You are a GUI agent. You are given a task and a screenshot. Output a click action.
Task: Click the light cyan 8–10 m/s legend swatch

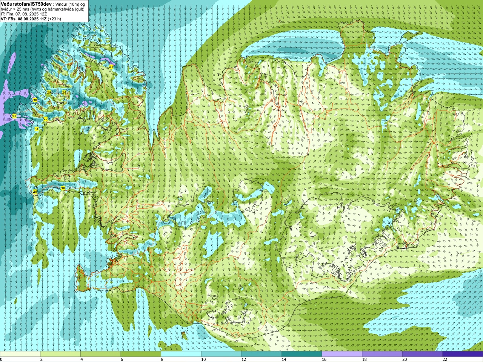point(181,354)
